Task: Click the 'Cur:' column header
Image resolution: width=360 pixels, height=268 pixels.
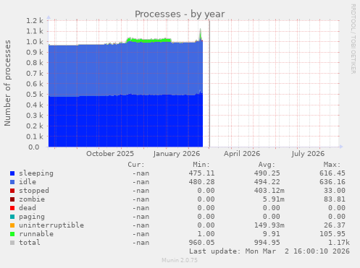Action: [x=136, y=165]
